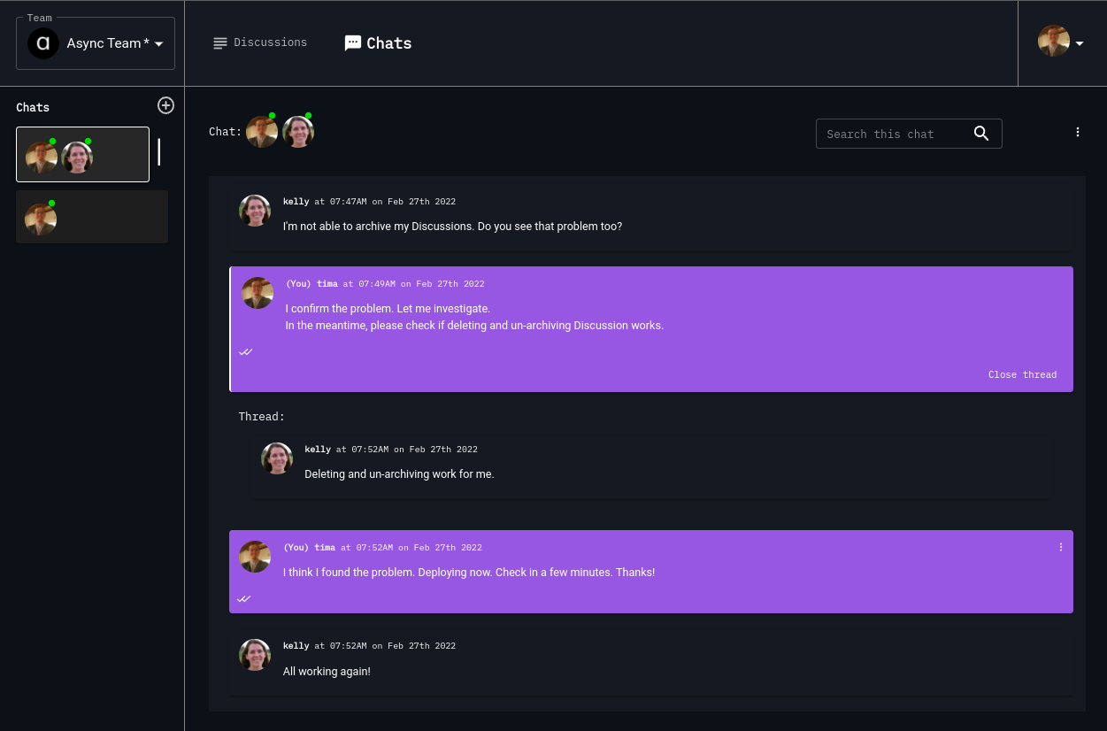Select the two-person chat in sidebar

coord(82,155)
